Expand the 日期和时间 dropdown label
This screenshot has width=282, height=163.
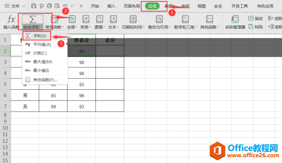click(x=133, y=27)
